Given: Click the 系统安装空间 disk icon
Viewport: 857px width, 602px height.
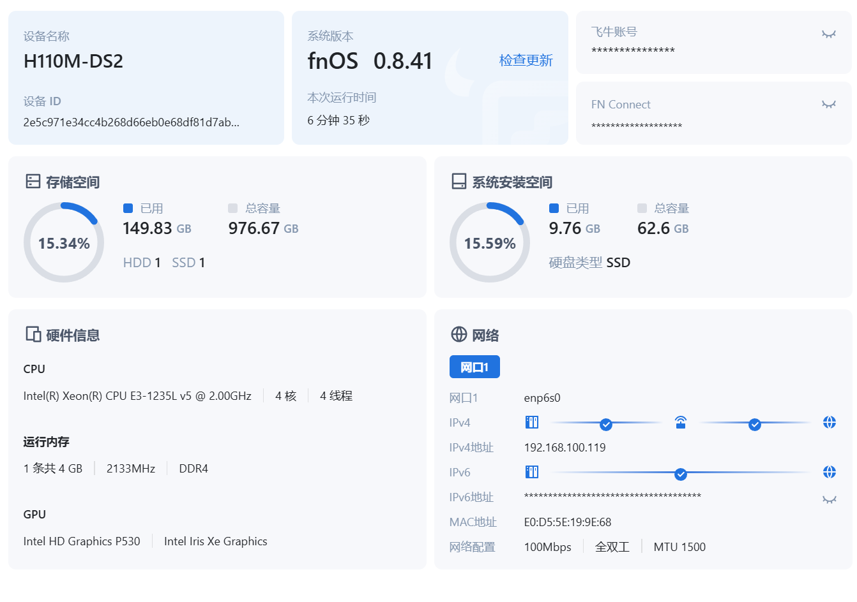Looking at the screenshot, I should tap(459, 182).
